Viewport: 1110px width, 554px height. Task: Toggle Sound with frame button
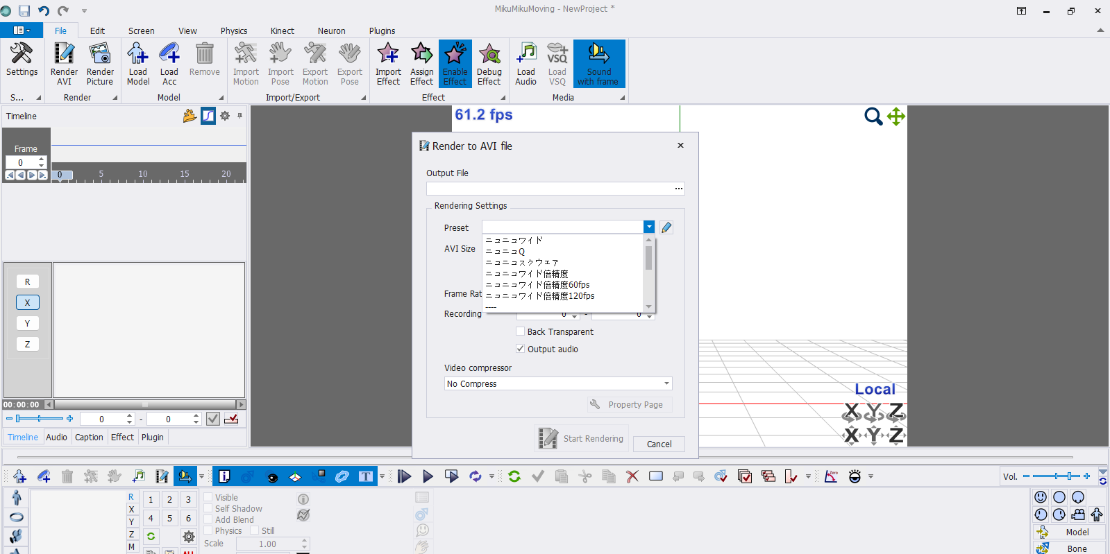[598, 63]
